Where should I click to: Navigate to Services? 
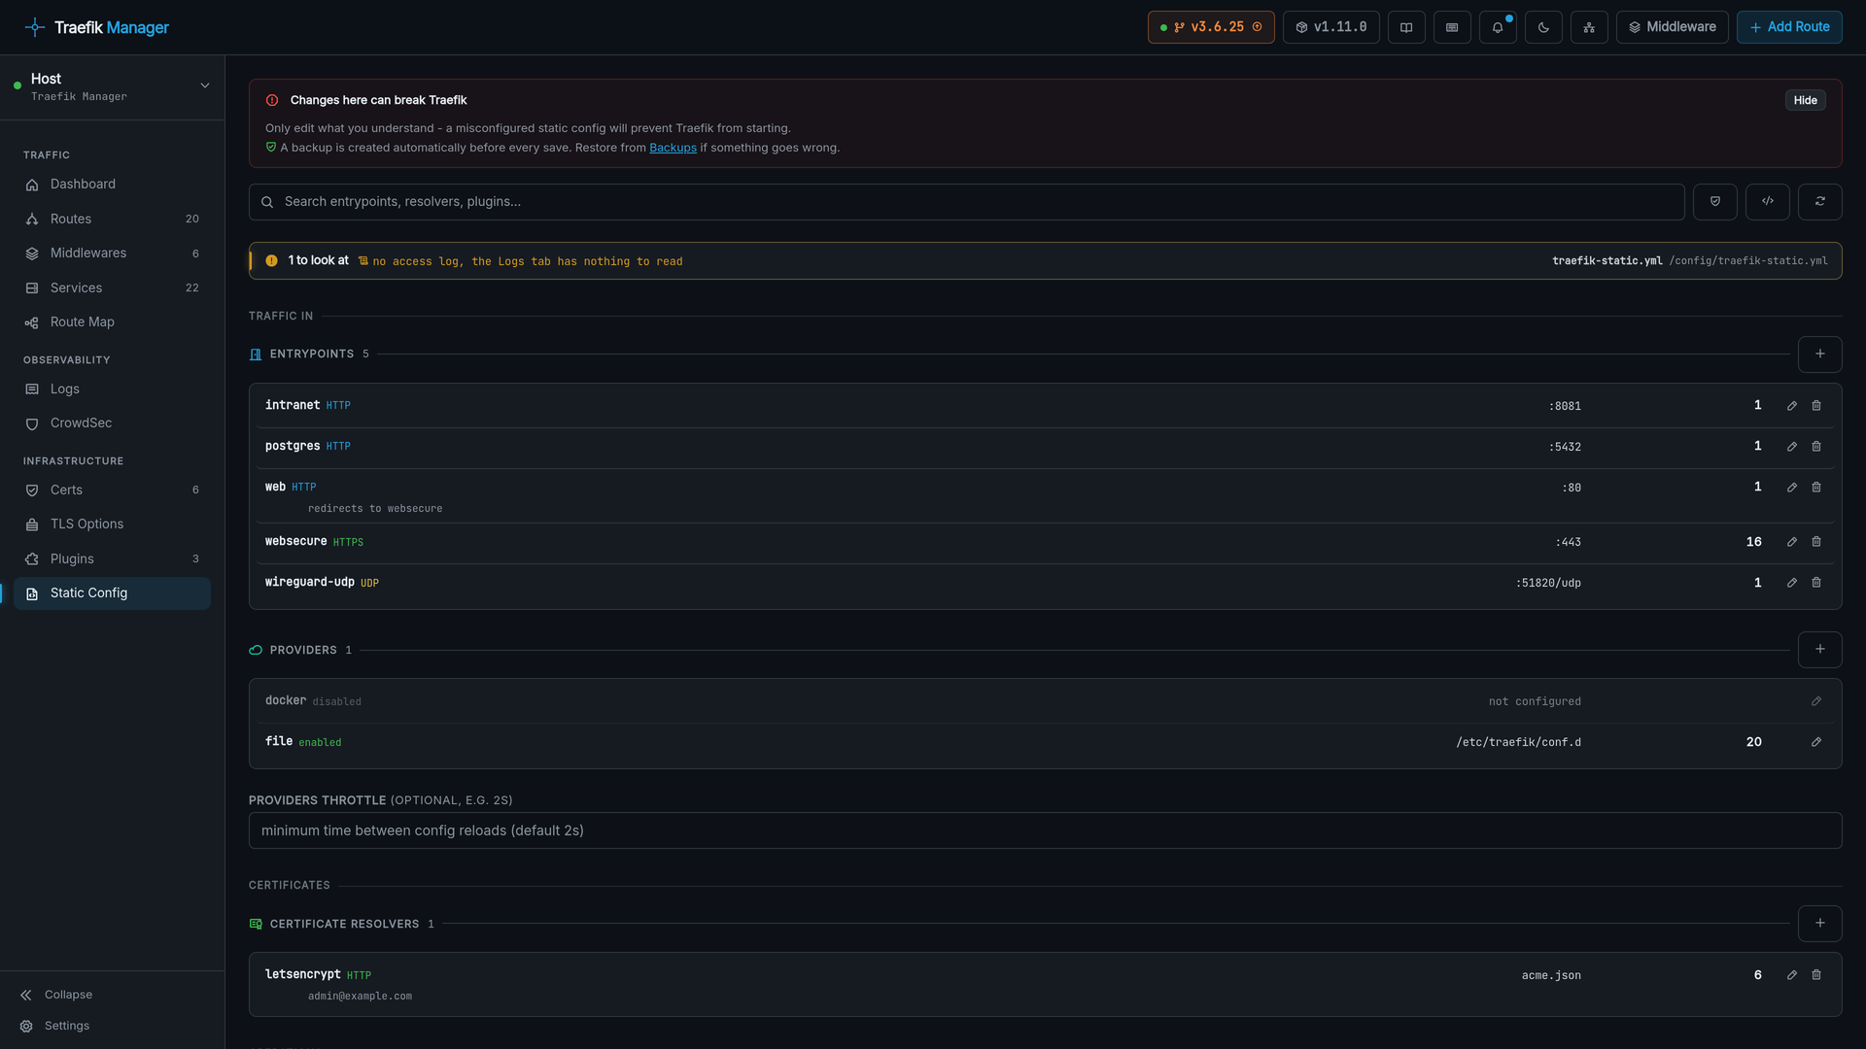(112, 288)
